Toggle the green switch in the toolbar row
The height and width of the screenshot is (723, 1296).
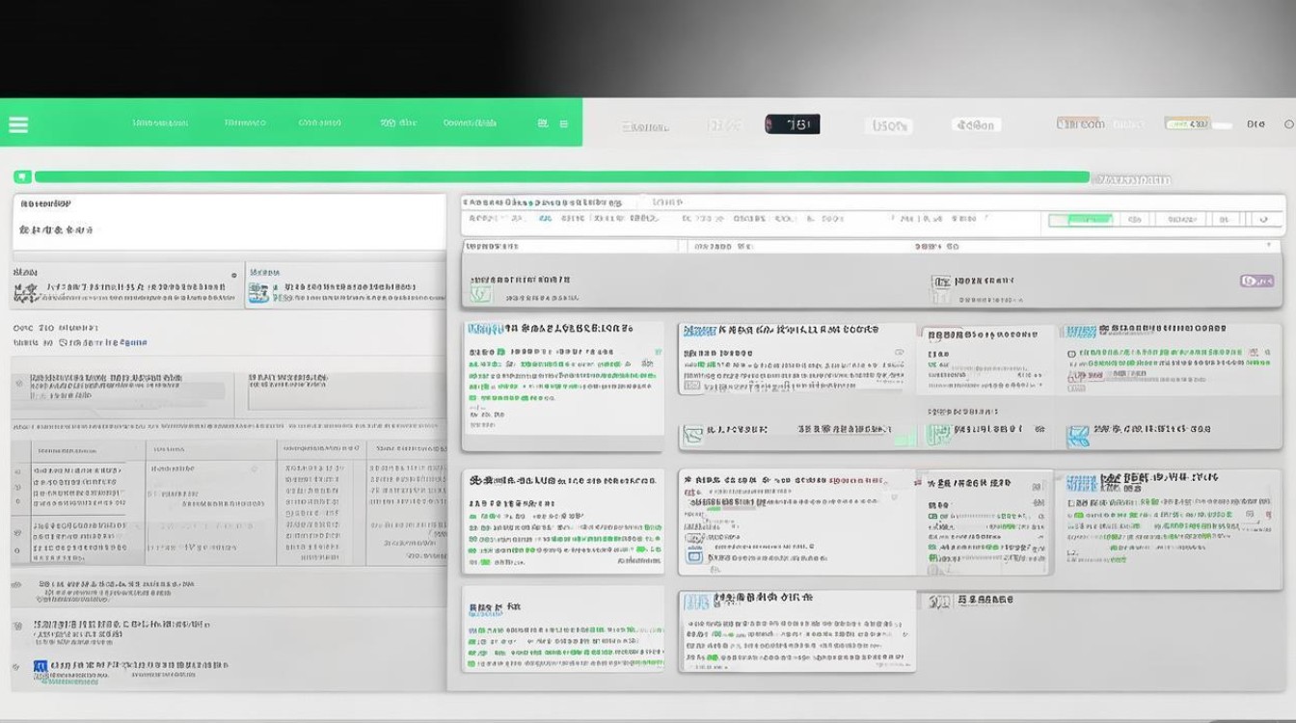click(x=1080, y=220)
